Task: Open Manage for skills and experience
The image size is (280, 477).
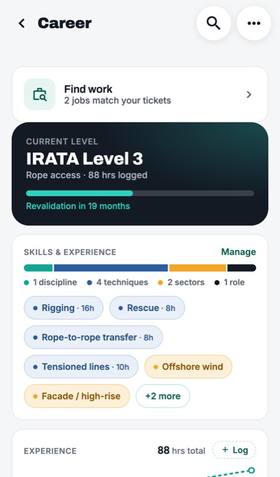Action: click(x=238, y=252)
